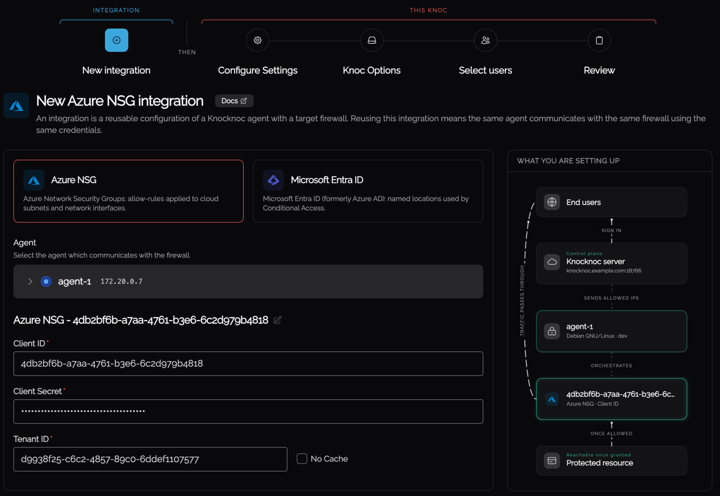Click the 'Debian GNU/Linux · dev' text
This screenshot has height=496, width=720.
click(597, 336)
